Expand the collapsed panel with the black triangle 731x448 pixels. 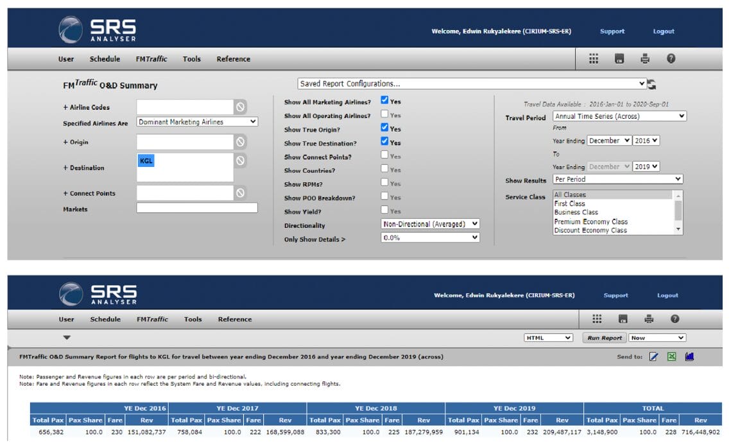67,338
